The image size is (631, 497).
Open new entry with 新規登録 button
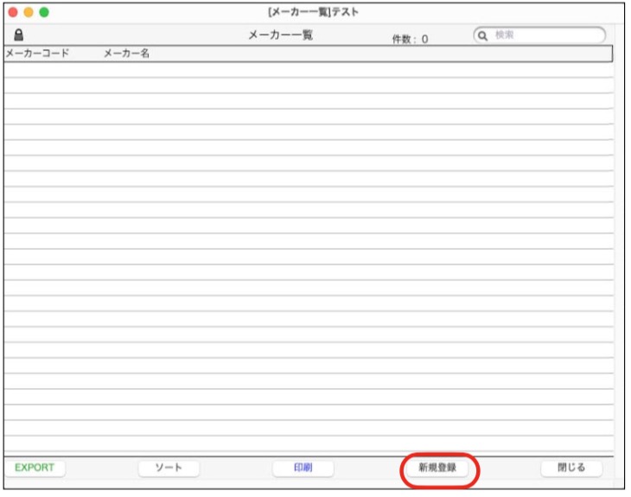point(437,468)
